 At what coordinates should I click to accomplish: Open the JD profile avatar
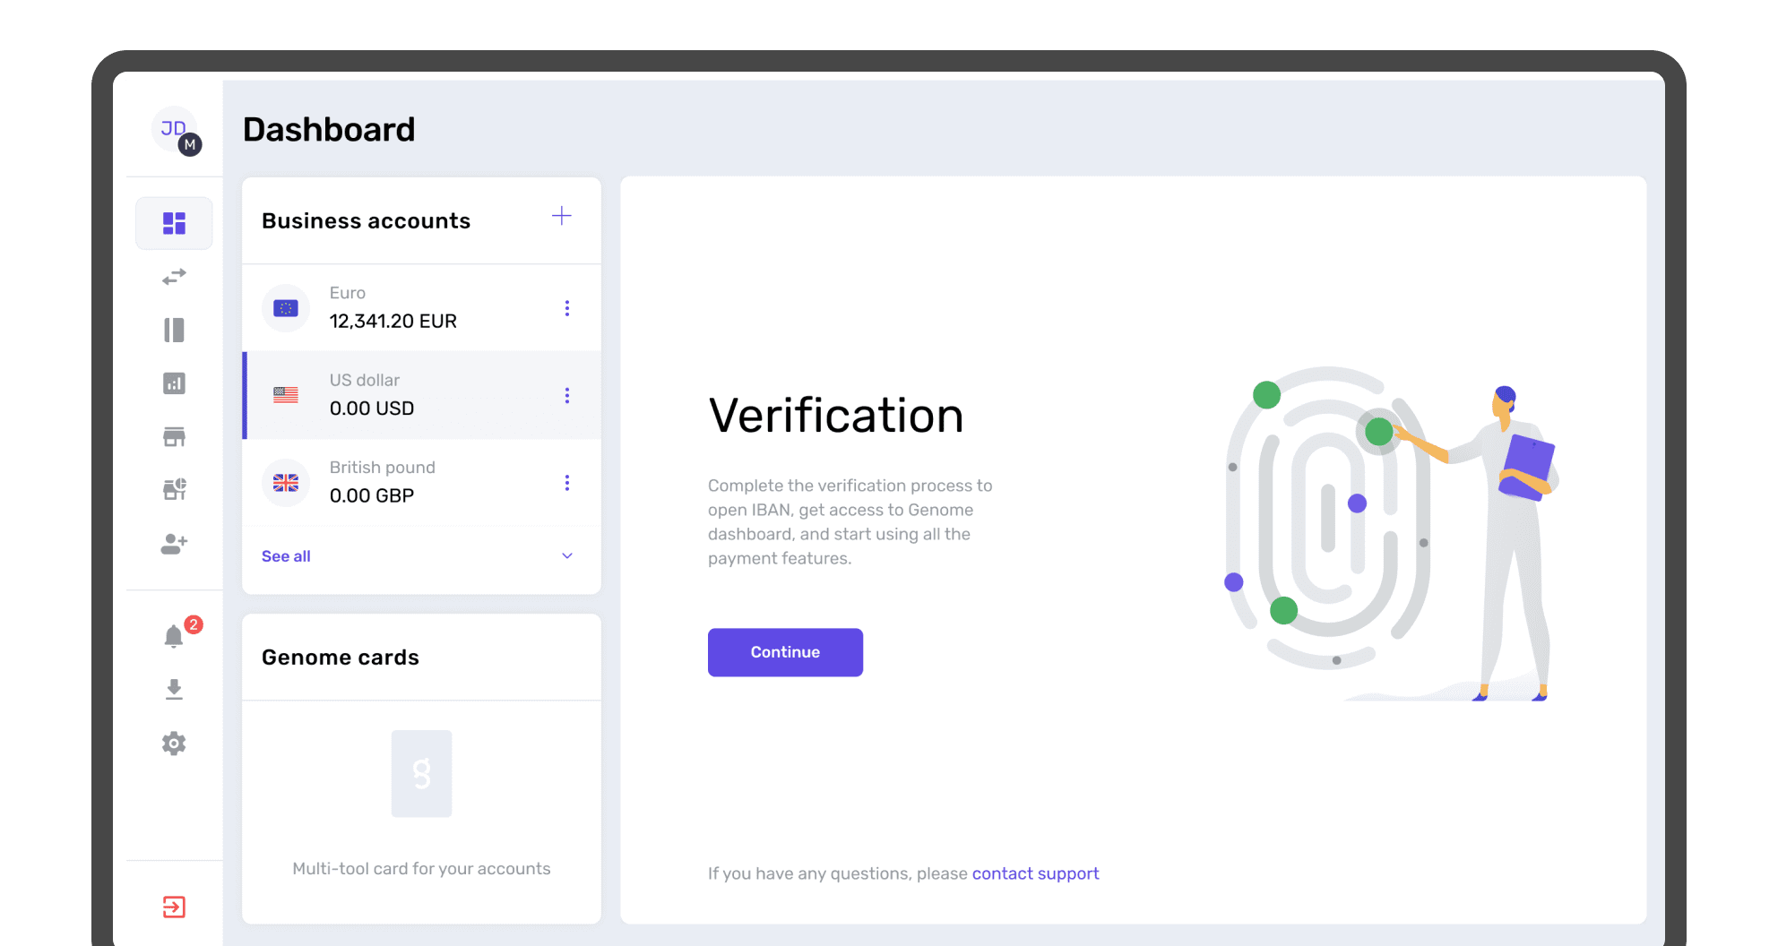(175, 130)
